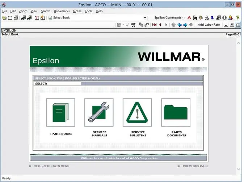244x182 pixels.
Task: Expand the small arrow beside the notepad icon
Action: (123, 25)
